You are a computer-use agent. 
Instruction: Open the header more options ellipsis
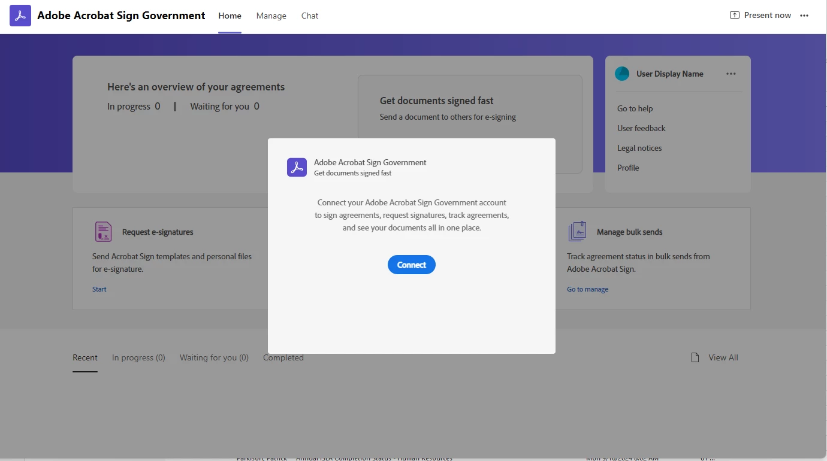coord(804,16)
